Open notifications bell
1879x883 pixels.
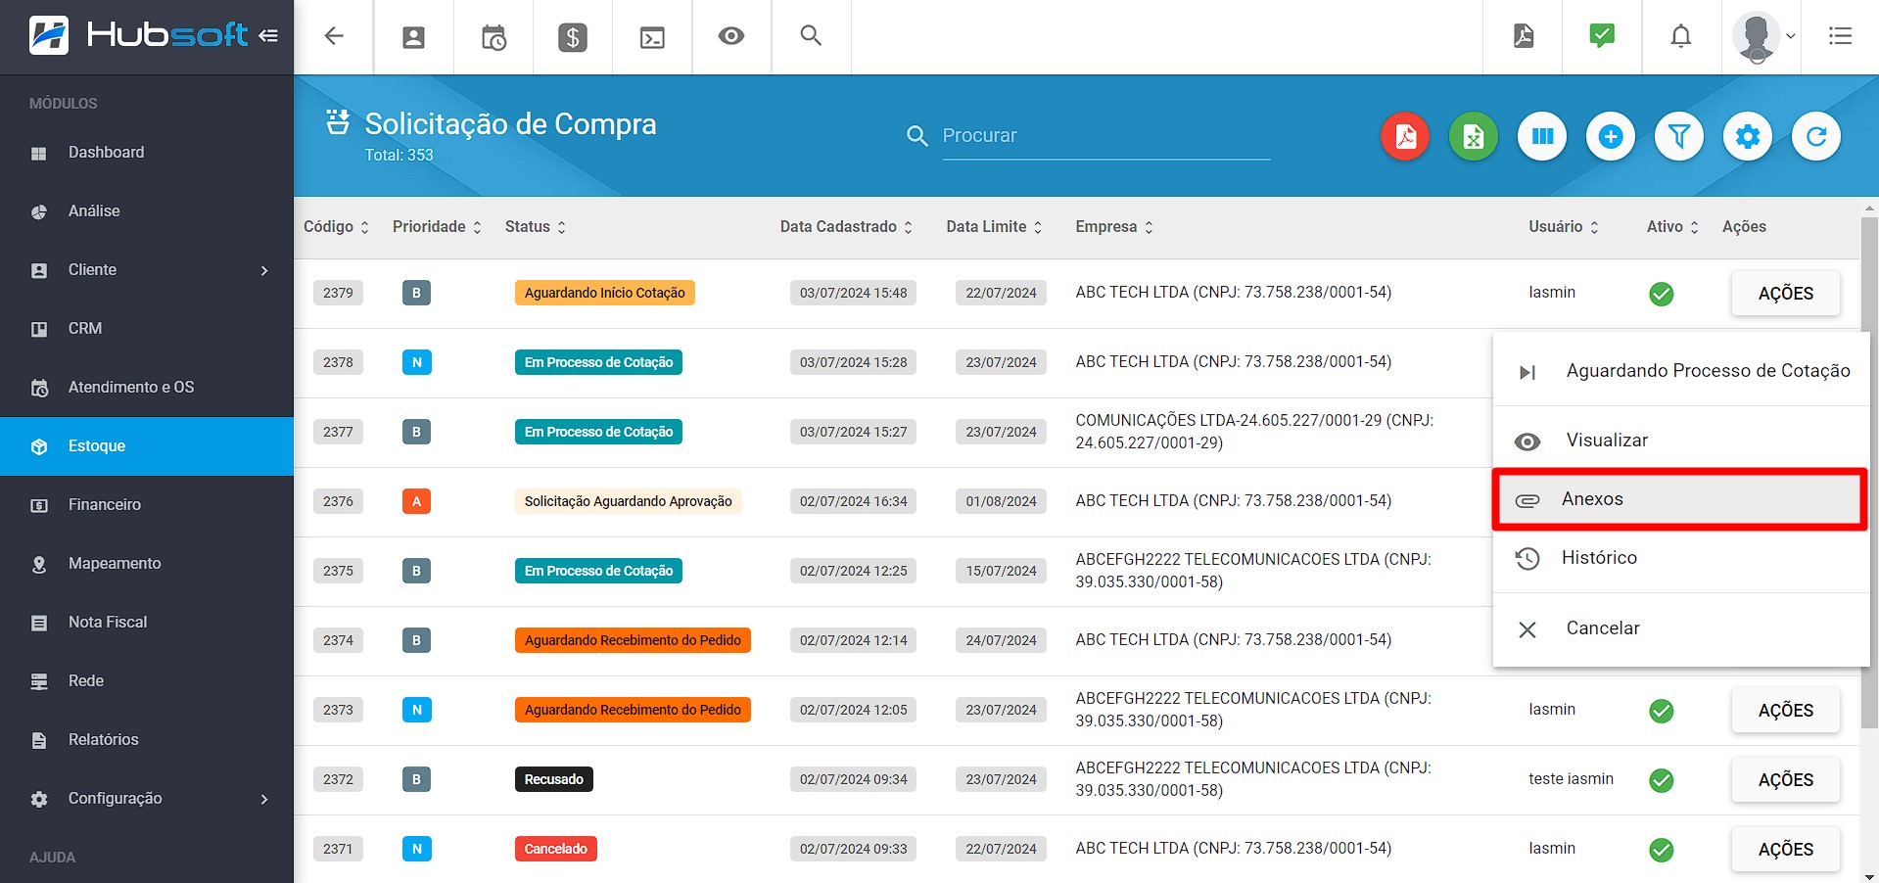pyautogui.click(x=1681, y=36)
